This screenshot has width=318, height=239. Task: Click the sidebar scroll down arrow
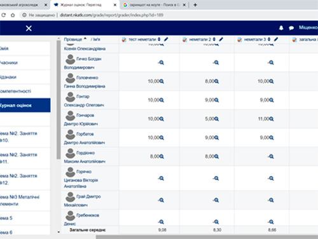59,232
